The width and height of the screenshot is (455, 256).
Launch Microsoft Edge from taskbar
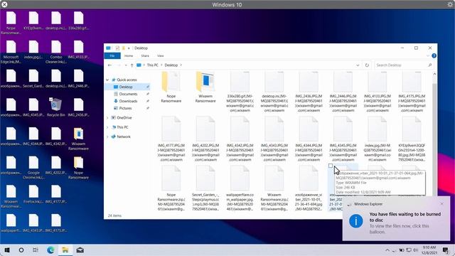[50, 250]
